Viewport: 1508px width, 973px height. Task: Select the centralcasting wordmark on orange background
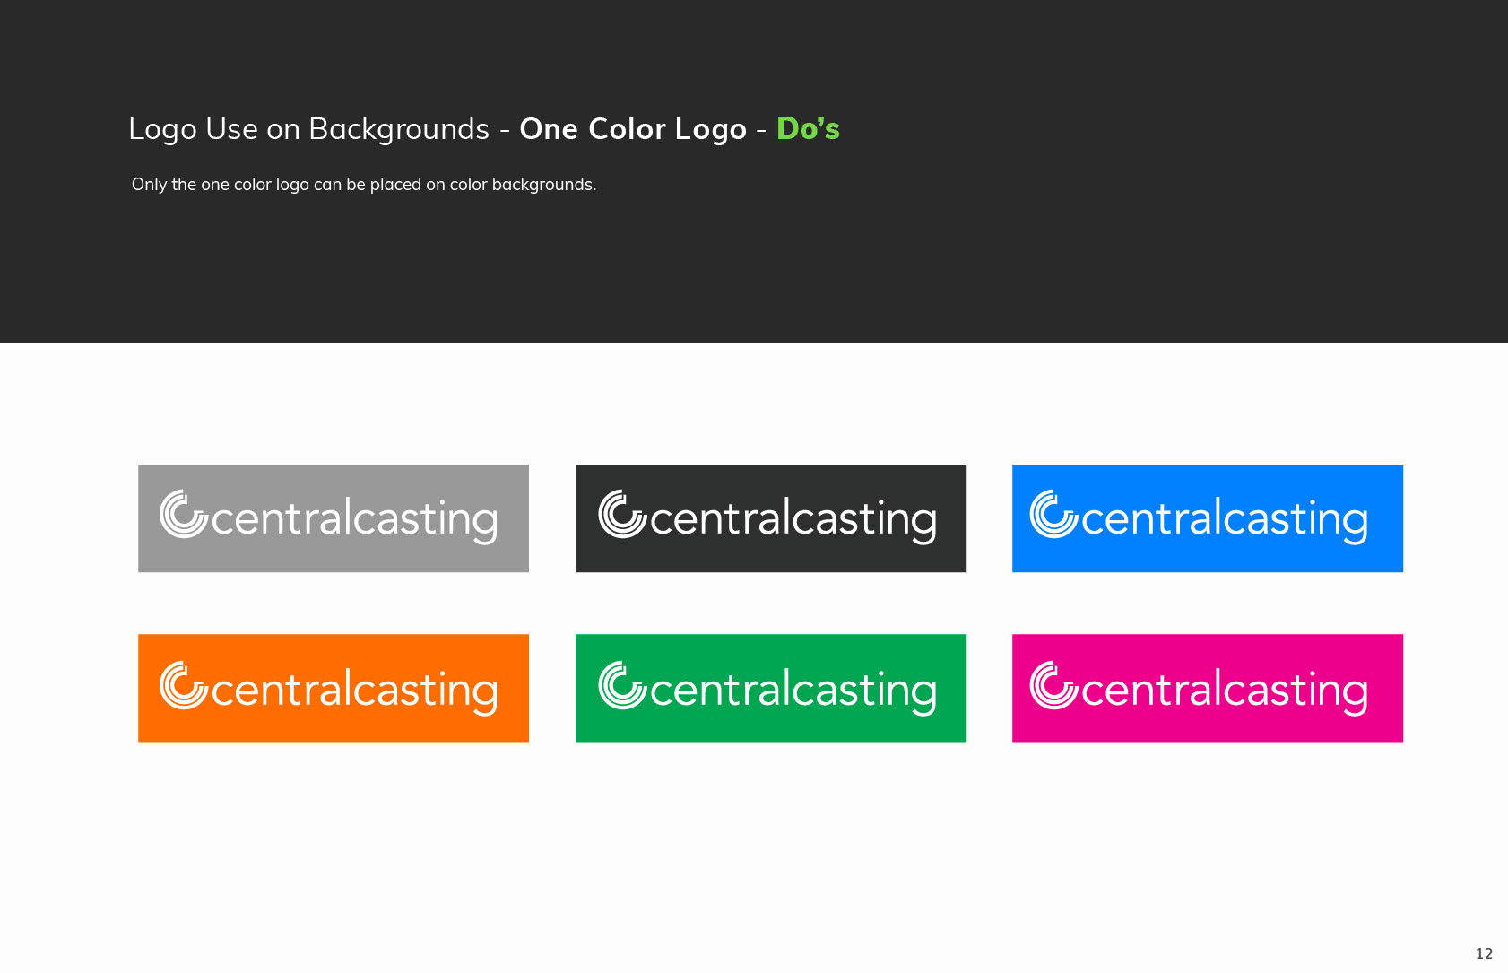click(354, 691)
